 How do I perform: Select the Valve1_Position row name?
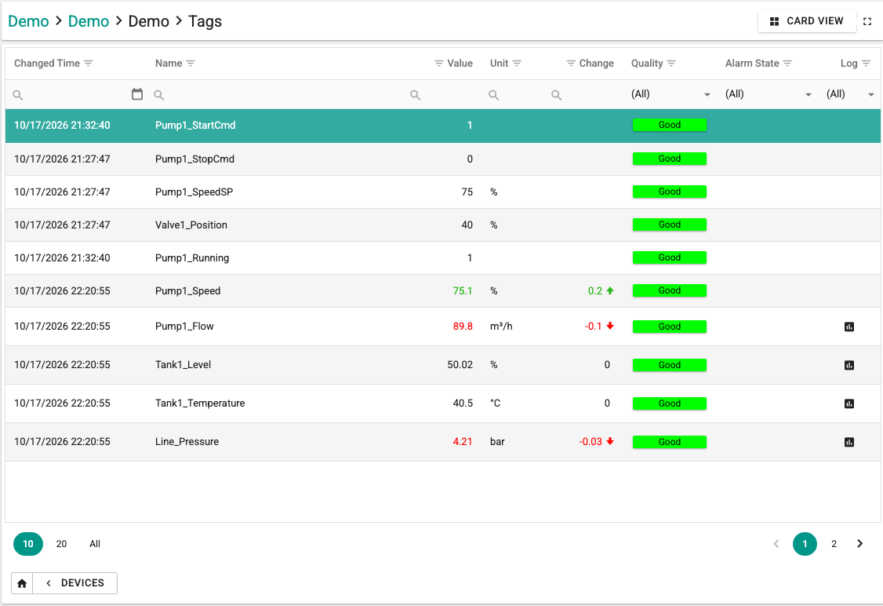tap(191, 225)
